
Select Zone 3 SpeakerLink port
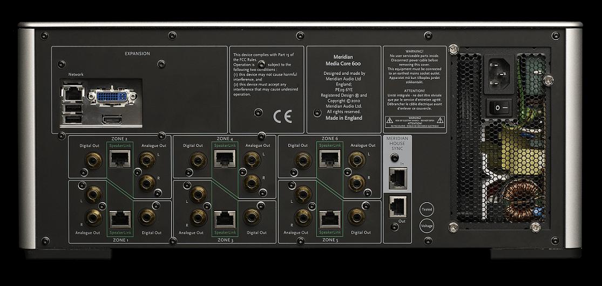225,219
